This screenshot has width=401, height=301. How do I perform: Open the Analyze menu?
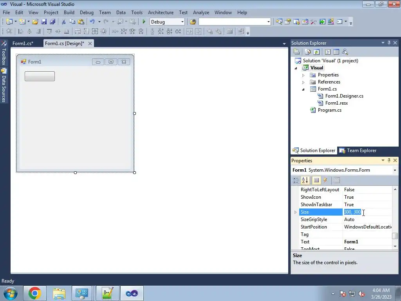coord(201,12)
